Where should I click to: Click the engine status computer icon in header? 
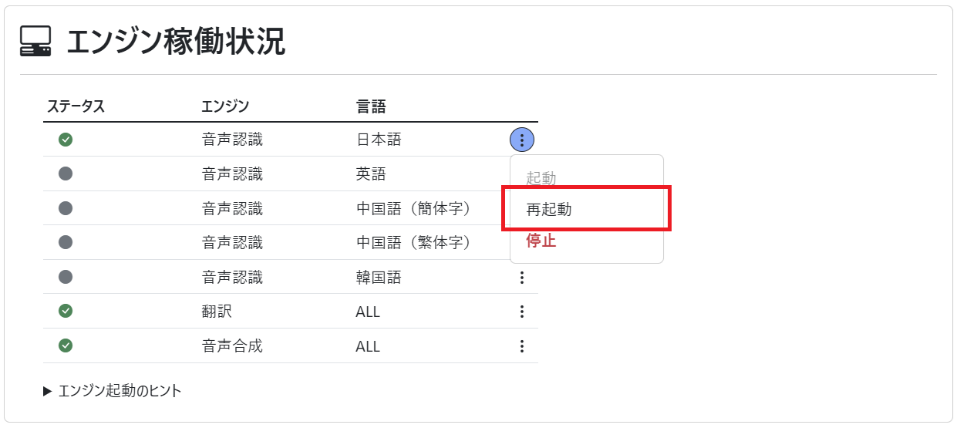[x=35, y=42]
